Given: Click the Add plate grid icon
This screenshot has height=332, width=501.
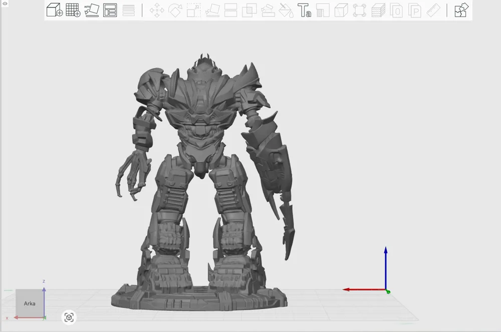Looking at the screenshot, I should (x=73, y=10).
